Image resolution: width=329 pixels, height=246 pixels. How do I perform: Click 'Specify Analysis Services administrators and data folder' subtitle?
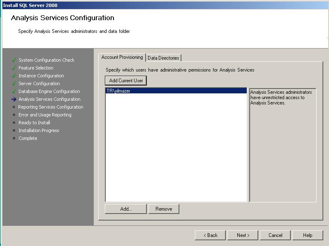[x=74, y=31]
